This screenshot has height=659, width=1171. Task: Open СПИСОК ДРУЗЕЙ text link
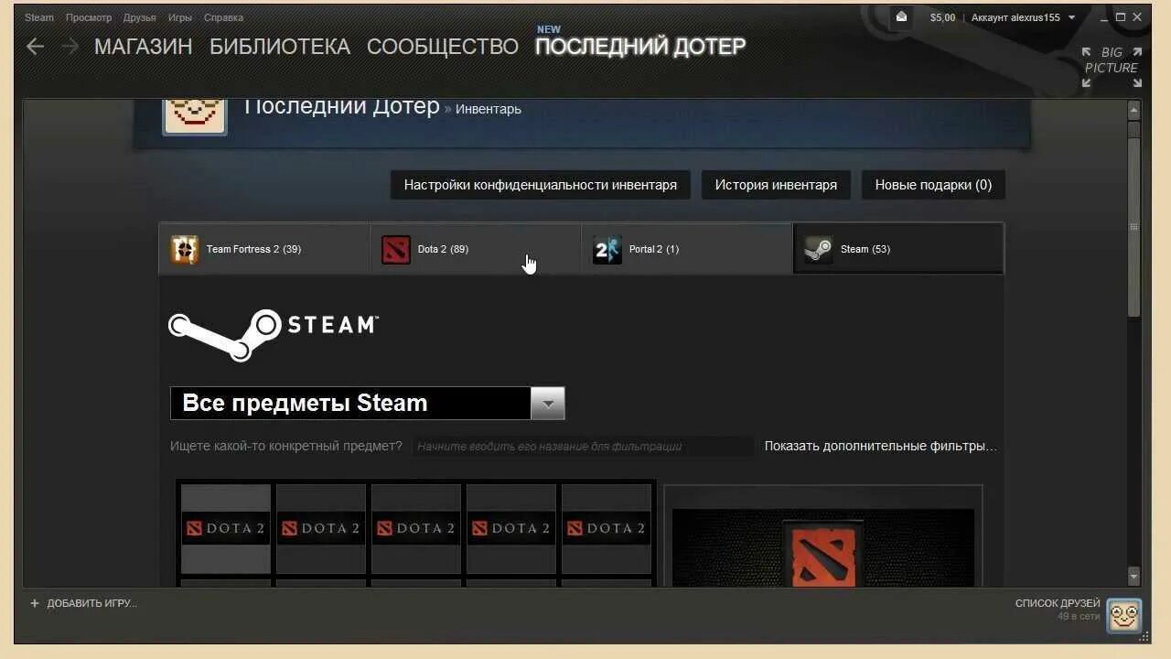(1058, 603)
